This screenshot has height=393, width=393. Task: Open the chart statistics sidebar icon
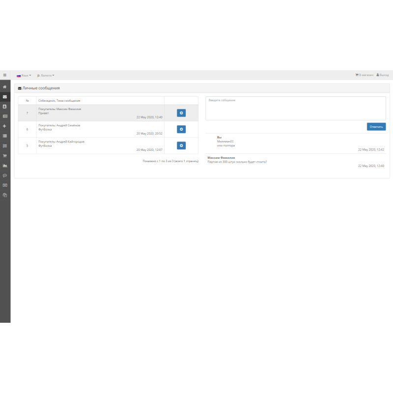coord(5,165)
